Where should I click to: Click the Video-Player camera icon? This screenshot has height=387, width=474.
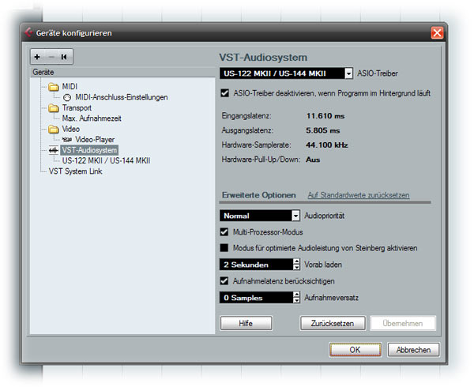[67, 139]
